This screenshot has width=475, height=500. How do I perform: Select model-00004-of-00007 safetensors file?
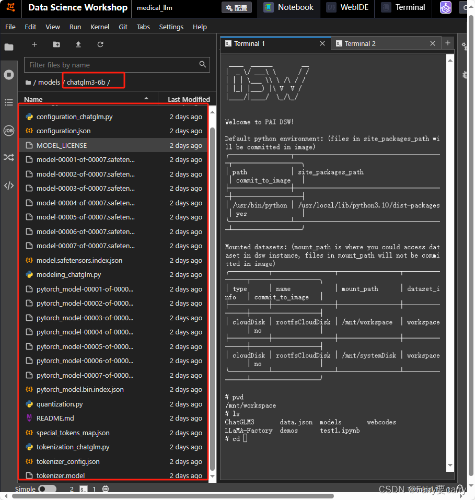click(x=113, y=203)
